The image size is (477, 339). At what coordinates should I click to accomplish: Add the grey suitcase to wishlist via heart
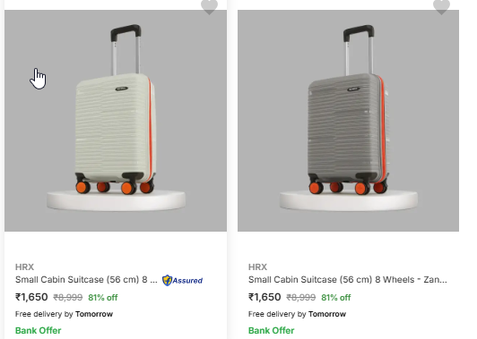(x=441, y=6)
